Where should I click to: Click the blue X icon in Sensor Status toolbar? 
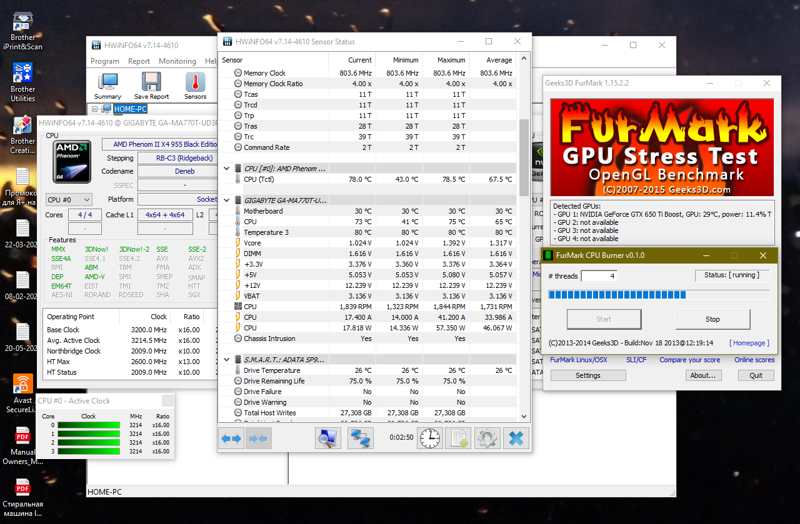tap(516, 438)
